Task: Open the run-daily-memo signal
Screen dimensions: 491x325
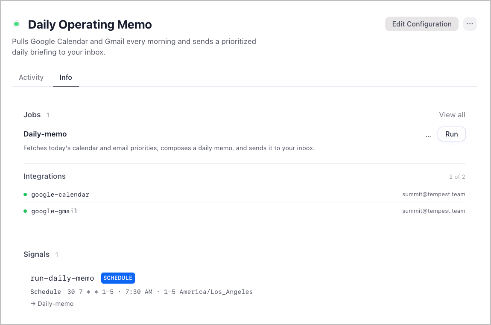Action: click(62, 278)
